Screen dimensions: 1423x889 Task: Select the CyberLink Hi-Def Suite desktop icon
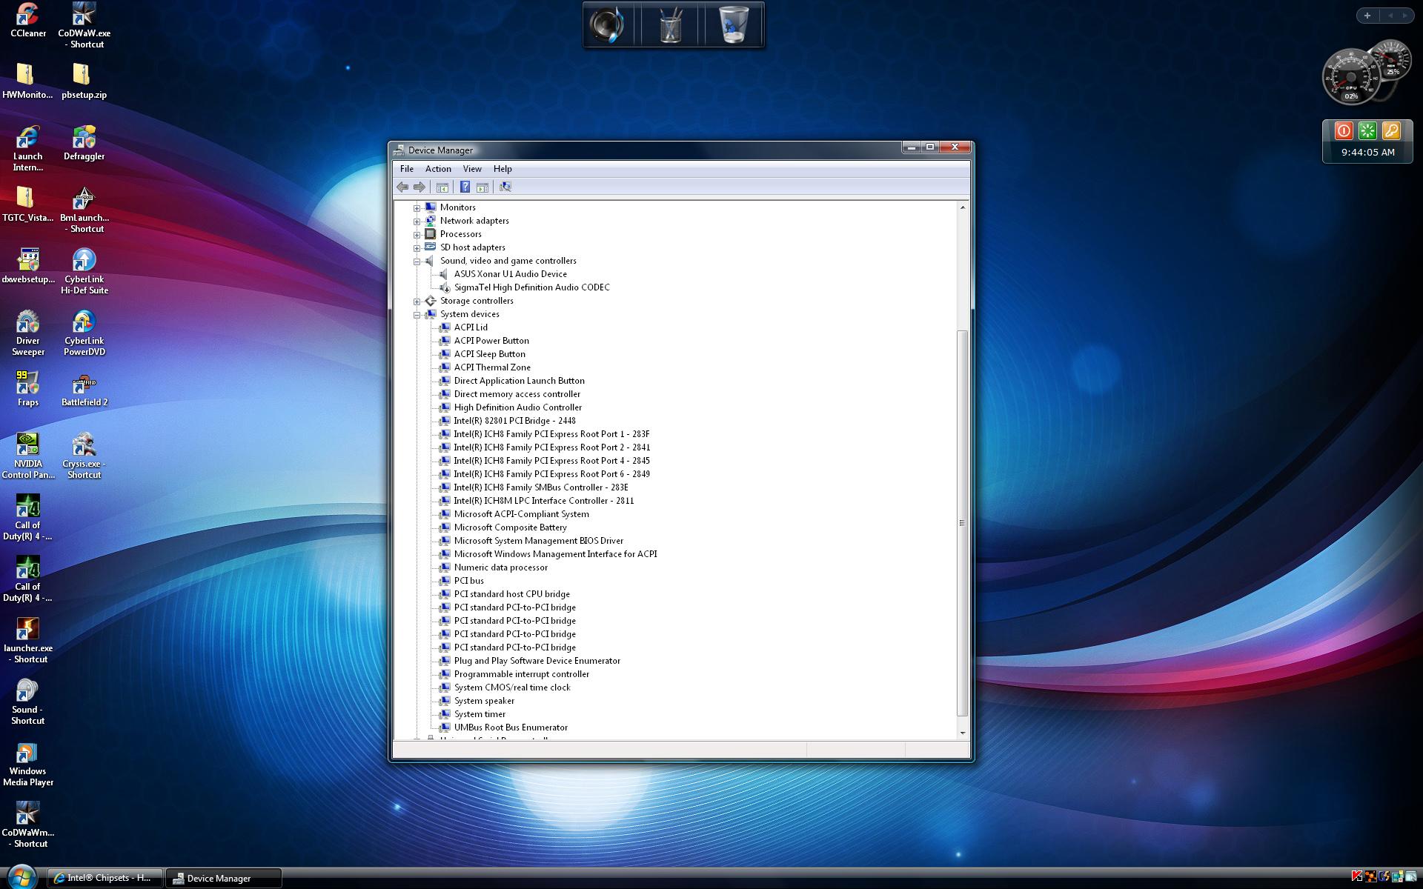pyautogui.click(x=84, y=271)
